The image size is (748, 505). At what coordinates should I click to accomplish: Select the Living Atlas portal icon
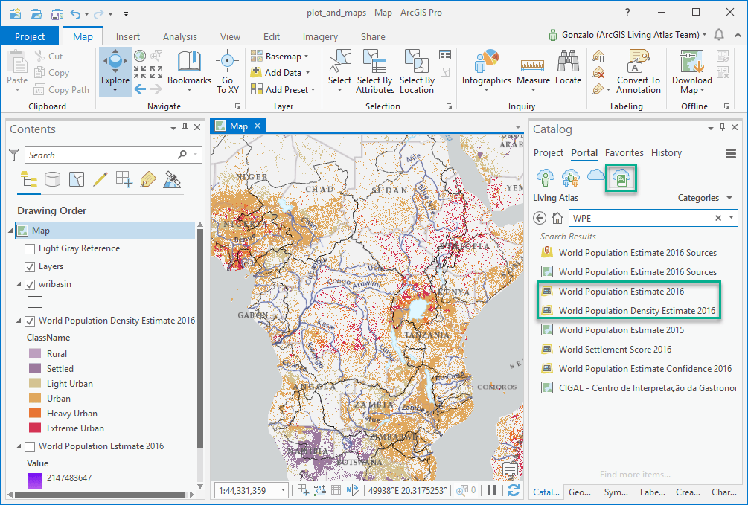coord(620,177)
